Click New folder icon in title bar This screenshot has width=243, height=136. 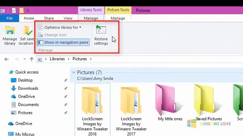click(22, 11)
